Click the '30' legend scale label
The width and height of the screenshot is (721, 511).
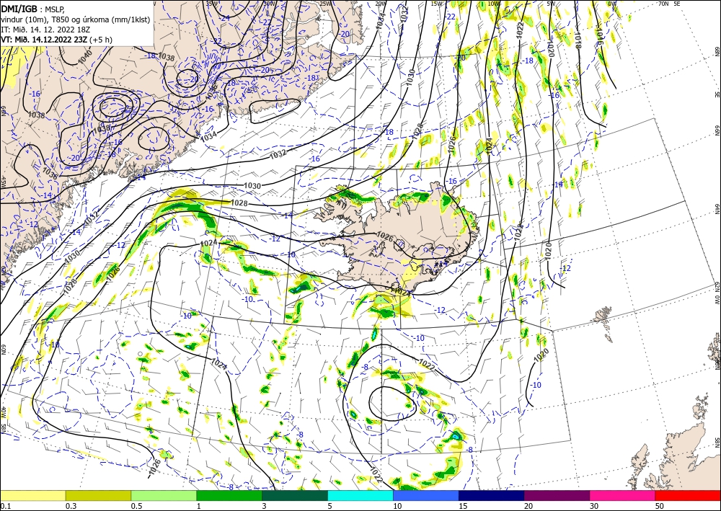[x=595, y=506]
